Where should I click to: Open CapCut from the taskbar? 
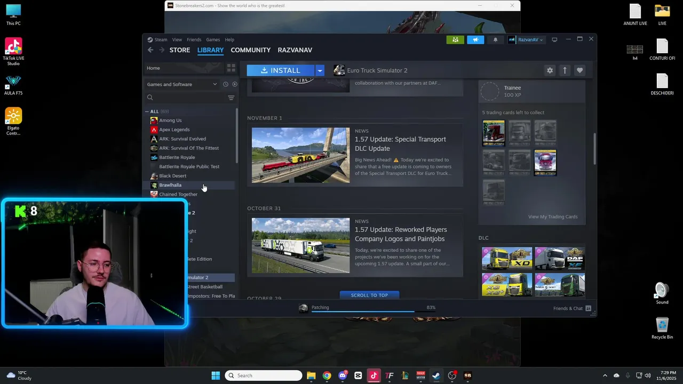pyautogui.click(x=358, y=375)
